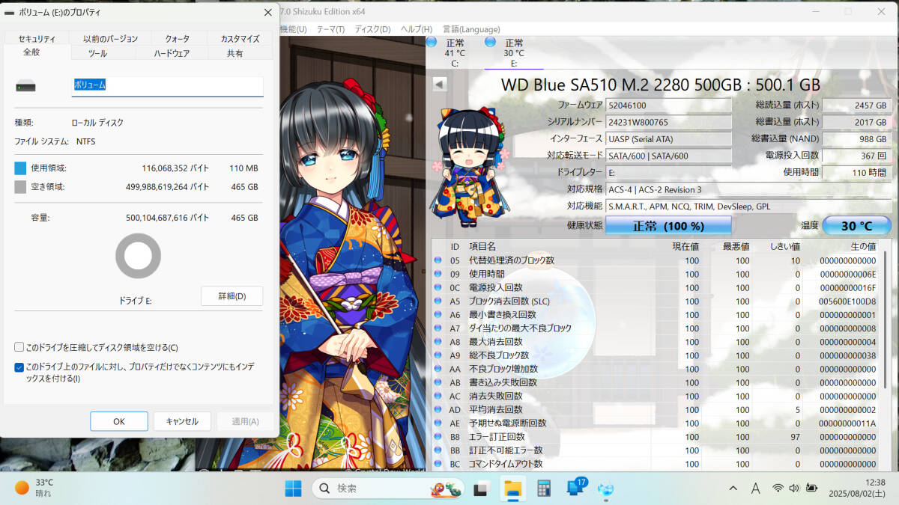Click the status orb for attribute BB

click(438, 450)
